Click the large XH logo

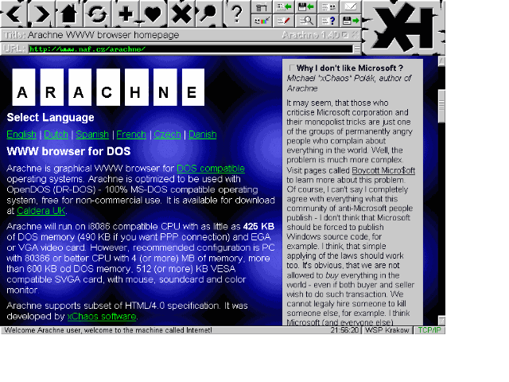tap(404, 27)
